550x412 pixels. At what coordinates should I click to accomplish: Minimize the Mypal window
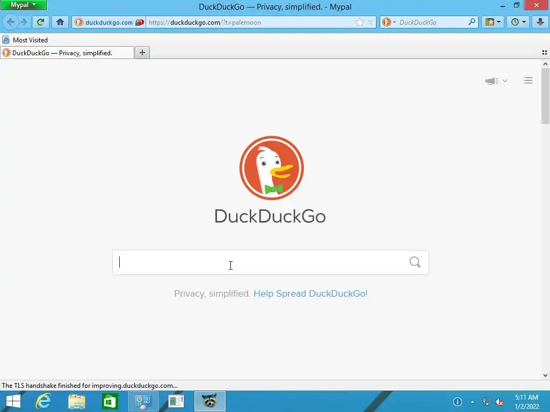pos(502,5)
